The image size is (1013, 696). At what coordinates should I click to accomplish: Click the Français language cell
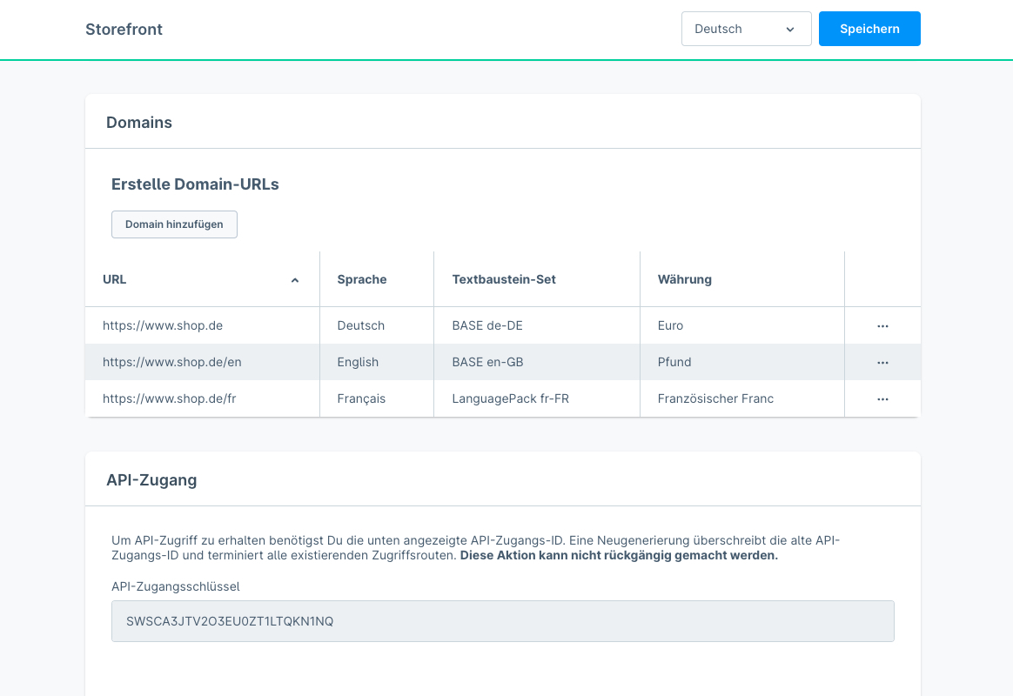[361, 398]
